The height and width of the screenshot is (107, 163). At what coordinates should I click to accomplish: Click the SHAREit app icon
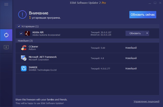point(24,68)
